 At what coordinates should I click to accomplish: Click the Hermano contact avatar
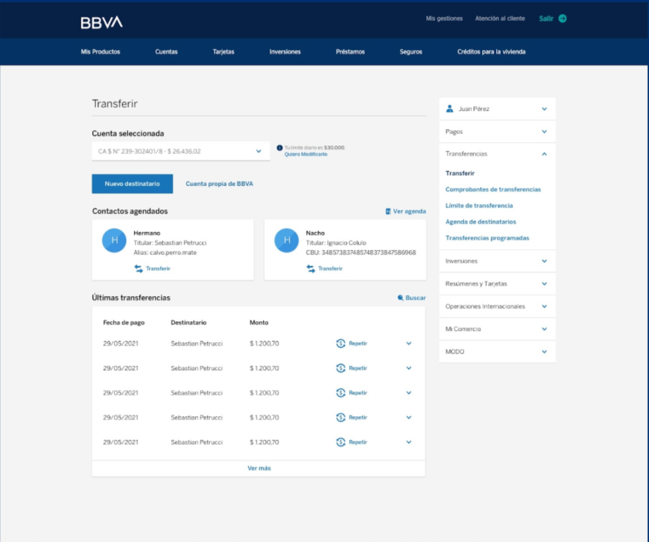pyautogui.click(x=114, y=241)
